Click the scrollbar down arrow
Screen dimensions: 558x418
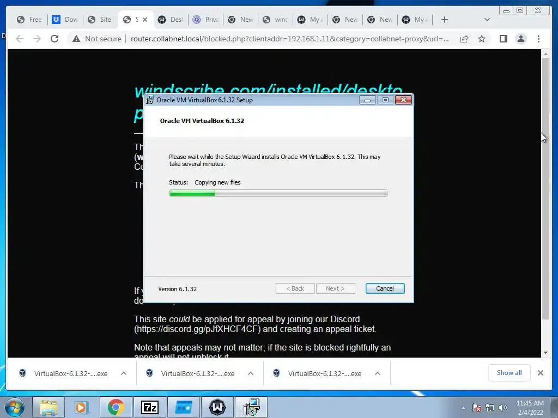point(545,353)
